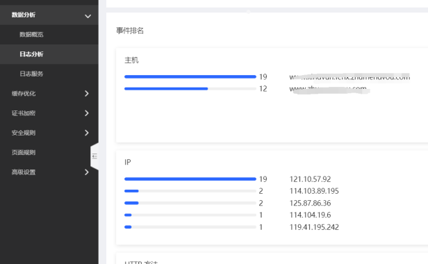Select IP address 119.41.195.242
This screenshot has width=428, height=264.
[x=314, y=227]
